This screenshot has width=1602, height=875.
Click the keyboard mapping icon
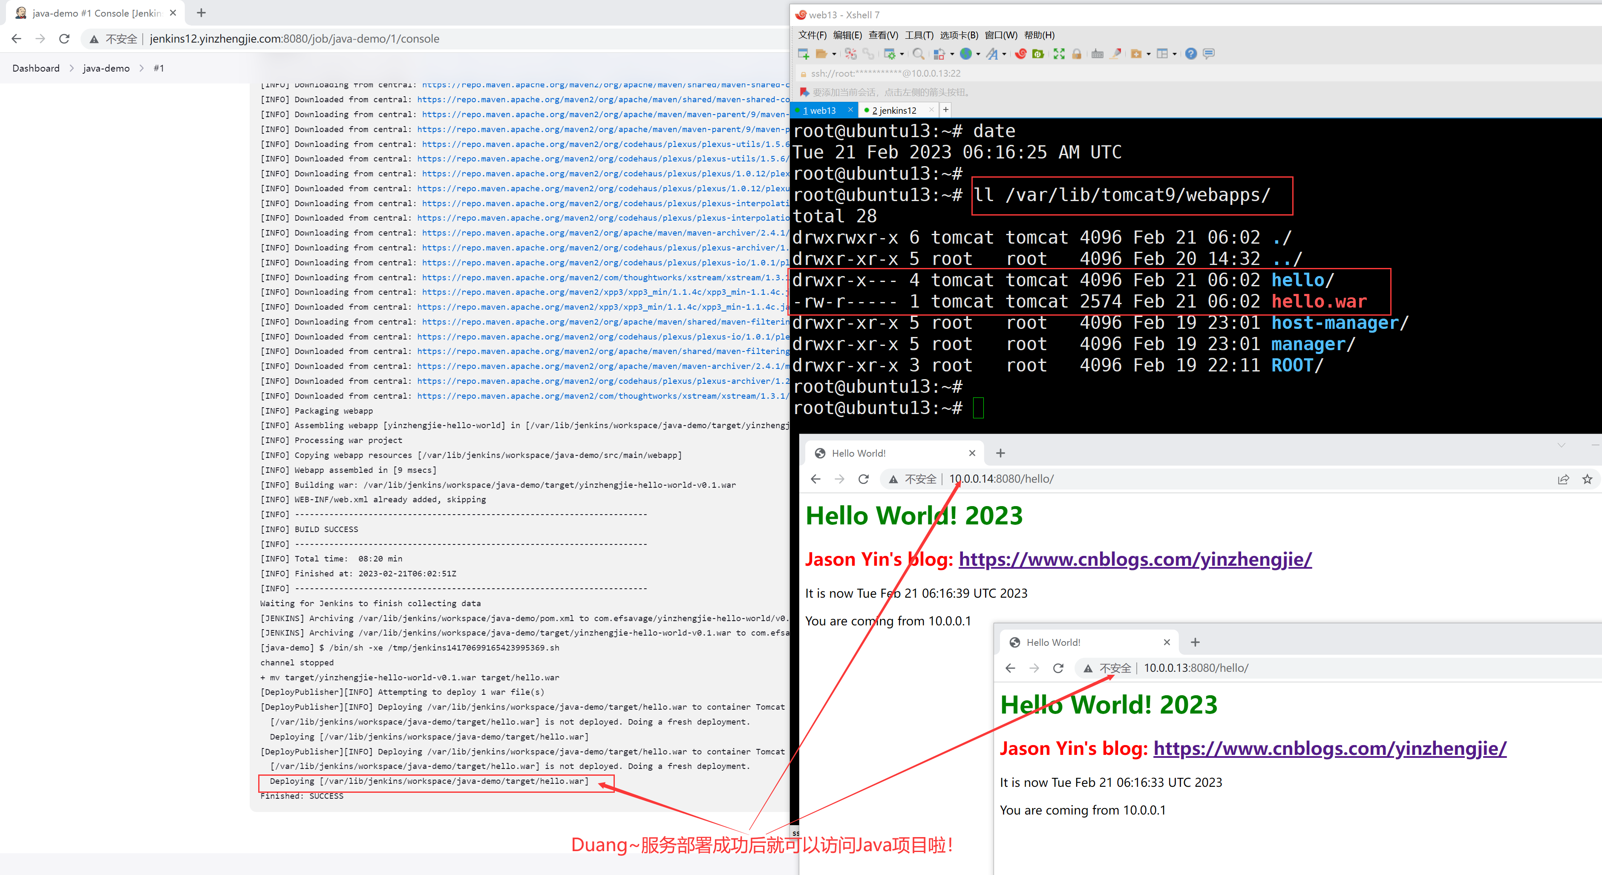point(1097,54)
